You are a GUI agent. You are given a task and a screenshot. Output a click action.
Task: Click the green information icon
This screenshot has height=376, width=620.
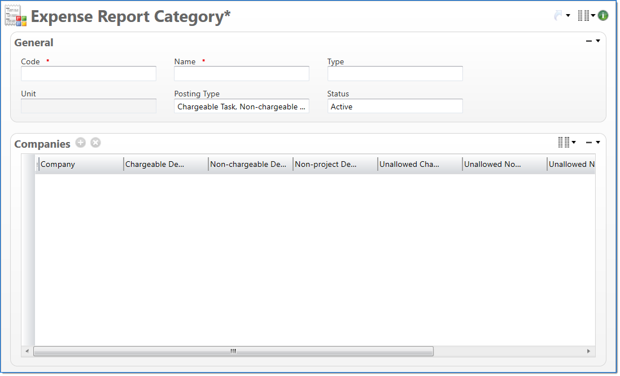pyautogui.click(x=603, y=16)
